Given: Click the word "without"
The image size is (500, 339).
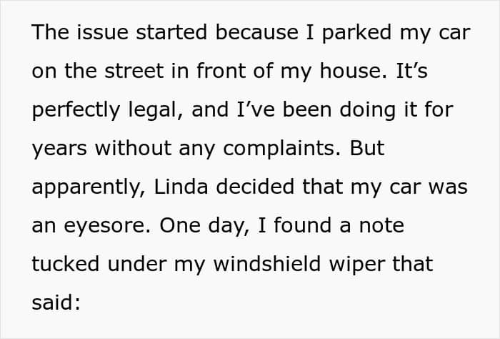Looking at the screenshot, I should pyautogui.click(x=133, y=148).
